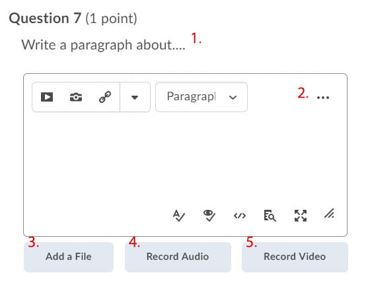Click the Question 7 heading

45,18
